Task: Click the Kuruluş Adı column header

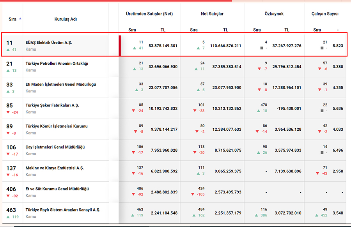Action: [66, 19]
